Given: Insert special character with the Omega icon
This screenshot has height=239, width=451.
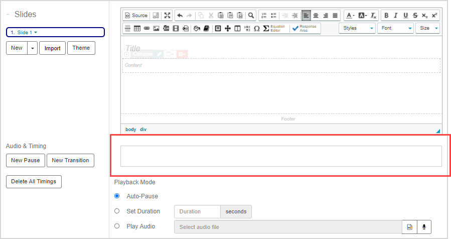Looking at the screenshot, I should 257,29.
